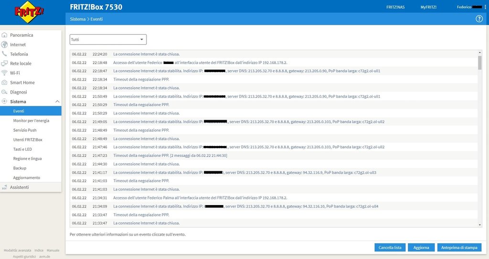489x259 pixels.
Task: Select the 22:18:47 connection established event
Action: click(274, 71)
